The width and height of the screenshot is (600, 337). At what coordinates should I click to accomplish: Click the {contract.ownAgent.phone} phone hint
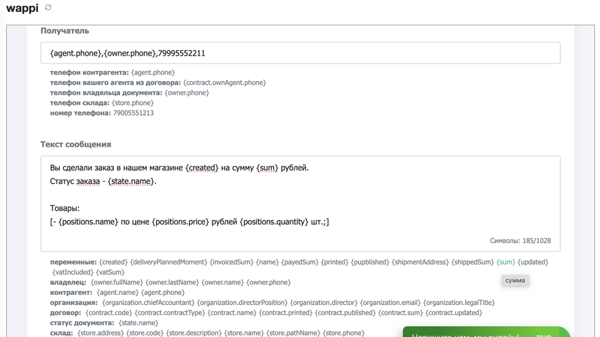(x=225, y=82)
